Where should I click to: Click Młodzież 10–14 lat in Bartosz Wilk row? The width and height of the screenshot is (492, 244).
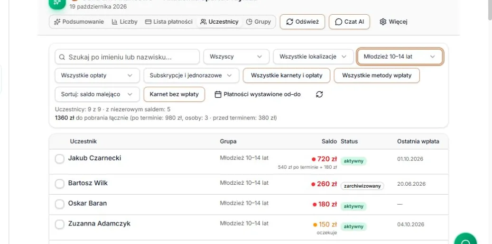tap(244, 183)
